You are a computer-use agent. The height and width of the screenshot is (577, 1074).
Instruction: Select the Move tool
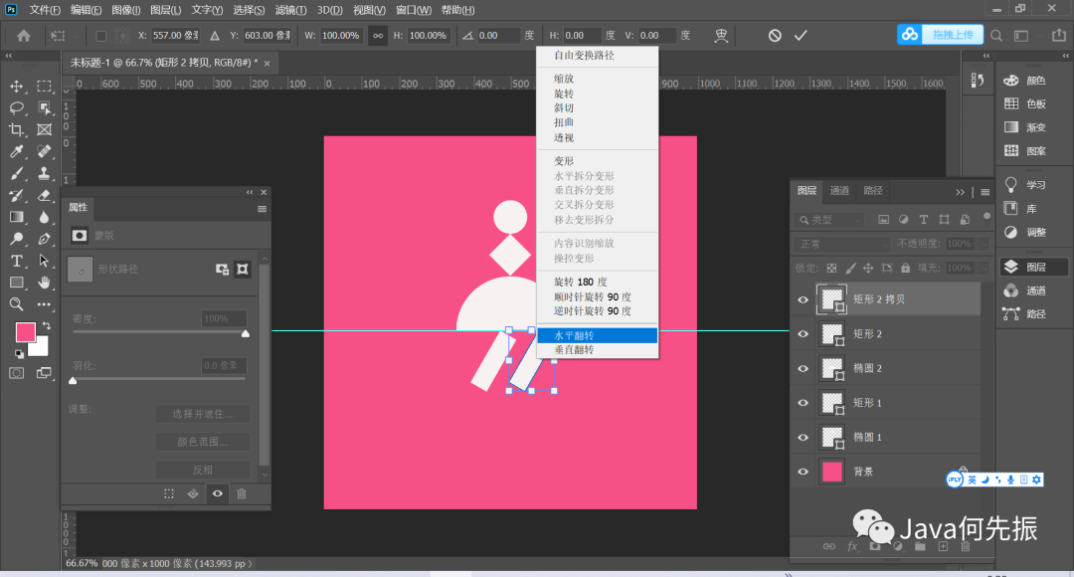17,87
